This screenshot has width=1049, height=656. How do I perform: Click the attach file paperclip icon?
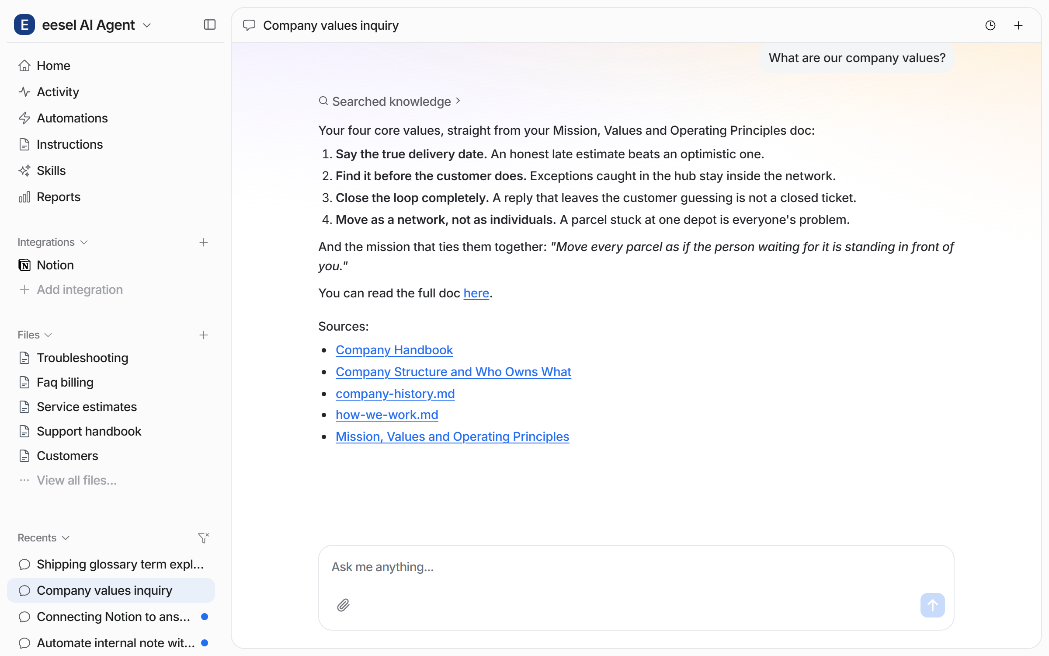point(343,605)
